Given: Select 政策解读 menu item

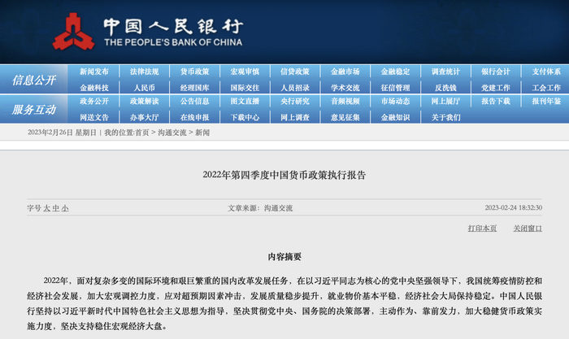Looking at the screenshot, I should click(145, 101).
